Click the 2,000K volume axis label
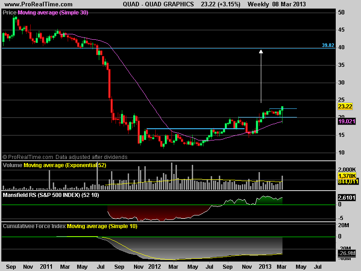361x271 pixels. pos(347,170)
